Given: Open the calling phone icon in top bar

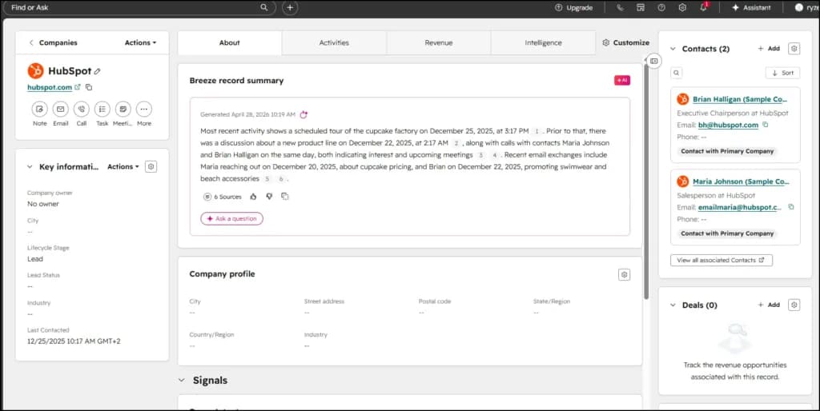Looking at the screenshot, I should coord(620,7).
